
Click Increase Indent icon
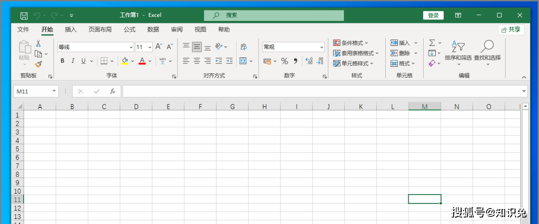[x=229, y=61]
